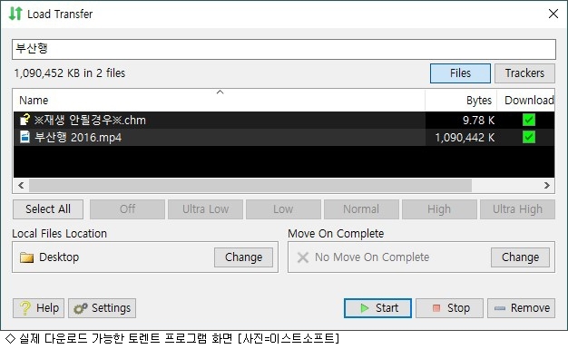Set priority to Normal
The height and width of the screenshot is (349, 568).
(361, 209)
